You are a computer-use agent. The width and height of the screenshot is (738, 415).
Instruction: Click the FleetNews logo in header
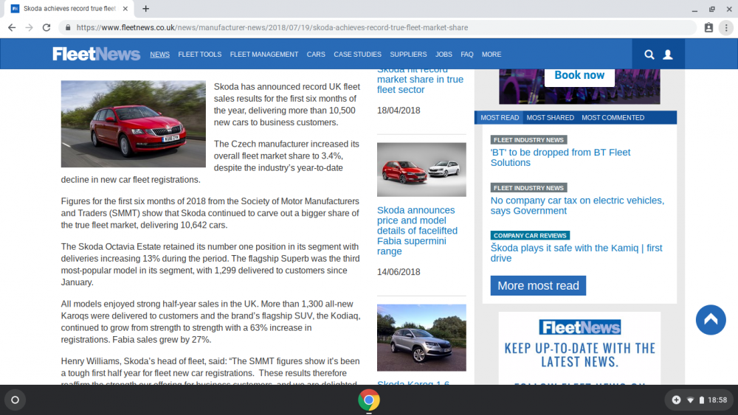(x=96, y=54)
